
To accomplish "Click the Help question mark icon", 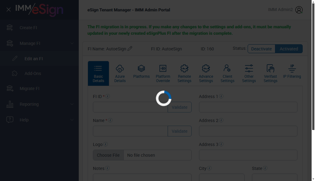I will point(10,120).
